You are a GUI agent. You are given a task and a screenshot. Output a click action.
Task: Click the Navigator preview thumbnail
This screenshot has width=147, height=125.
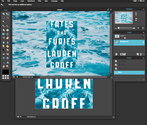click(124, 18)
